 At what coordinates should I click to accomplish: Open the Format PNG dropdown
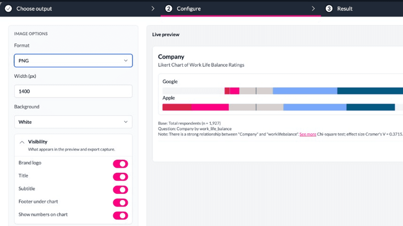pos(73,61)
